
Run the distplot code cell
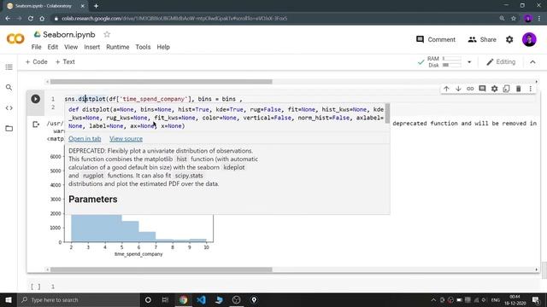pos(35,99)
